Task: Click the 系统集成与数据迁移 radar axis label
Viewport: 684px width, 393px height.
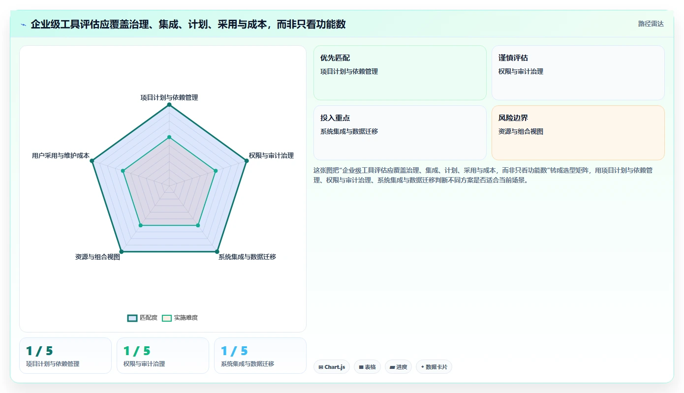Action: pyautogui.click(x=247, y=257)
